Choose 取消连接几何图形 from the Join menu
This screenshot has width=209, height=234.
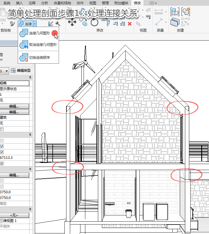point(38,44)
